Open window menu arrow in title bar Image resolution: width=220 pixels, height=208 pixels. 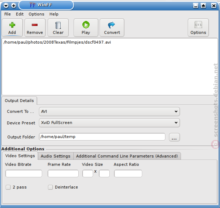[x=6, y=6]
